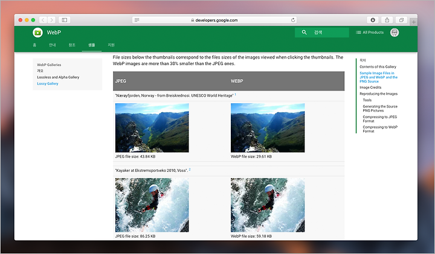Open Lossless and Alpha Gallery link
The width and height of the screenshot is (435, 254).
pos(58,77)
